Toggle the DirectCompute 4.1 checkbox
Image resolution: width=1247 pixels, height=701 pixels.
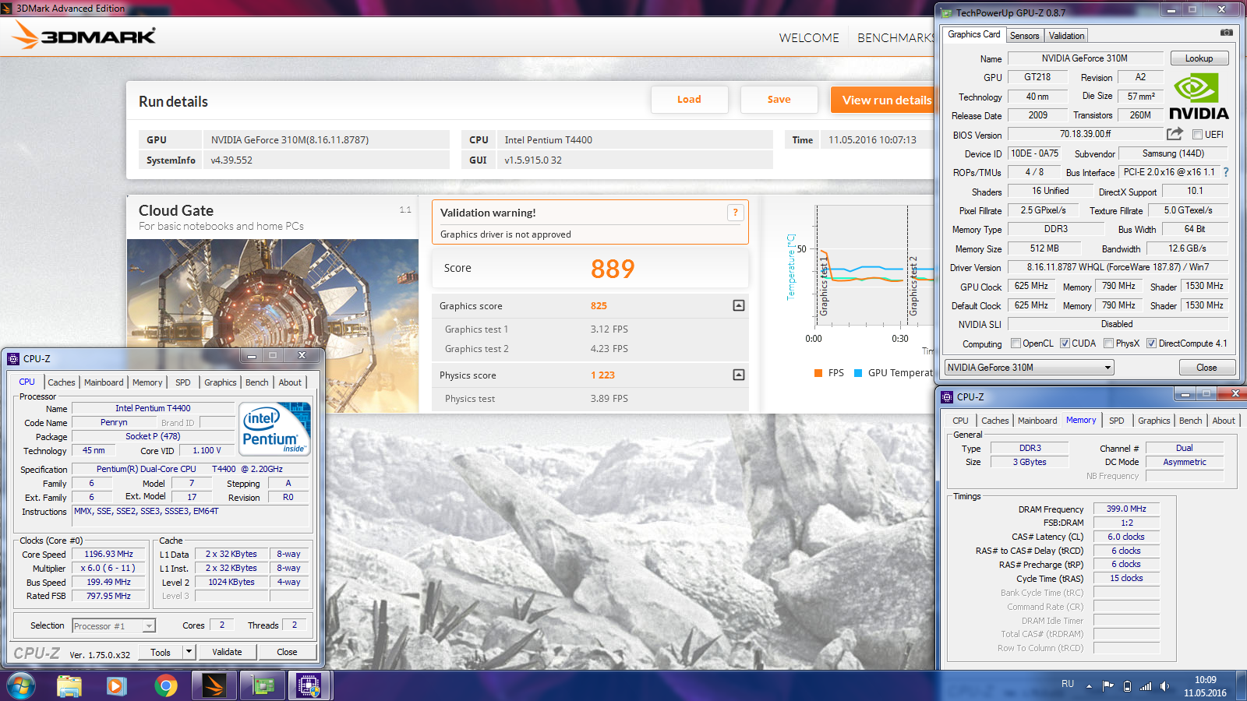pos(1151,343)
